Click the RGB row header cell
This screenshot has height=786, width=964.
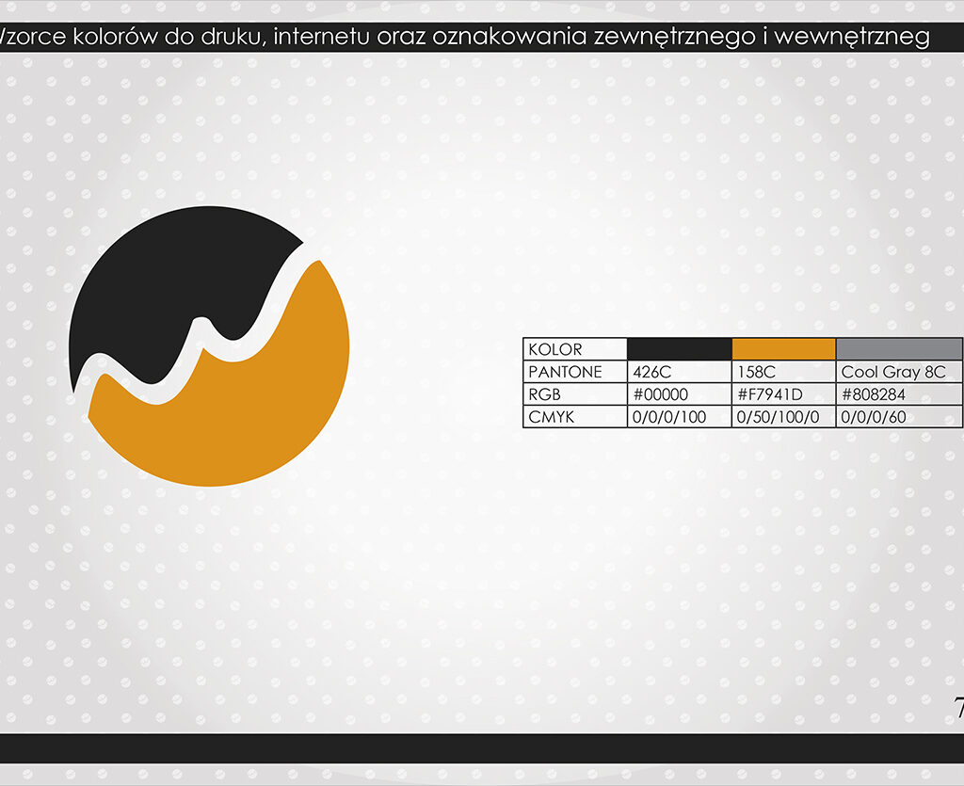(x=574, y=394)
